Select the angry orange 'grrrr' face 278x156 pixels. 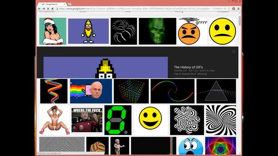[192, 31]
